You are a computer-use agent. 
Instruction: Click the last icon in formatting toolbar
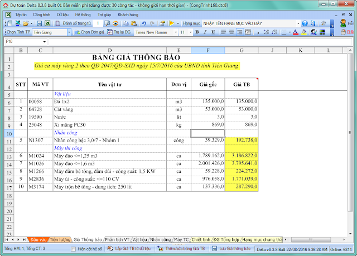[322, 32]
